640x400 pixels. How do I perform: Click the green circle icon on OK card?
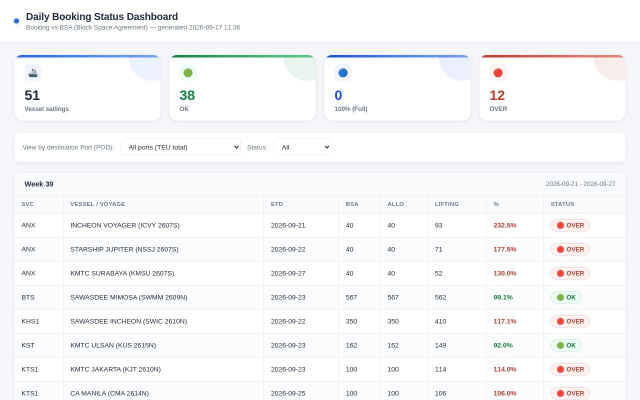[x=188, y=72]
